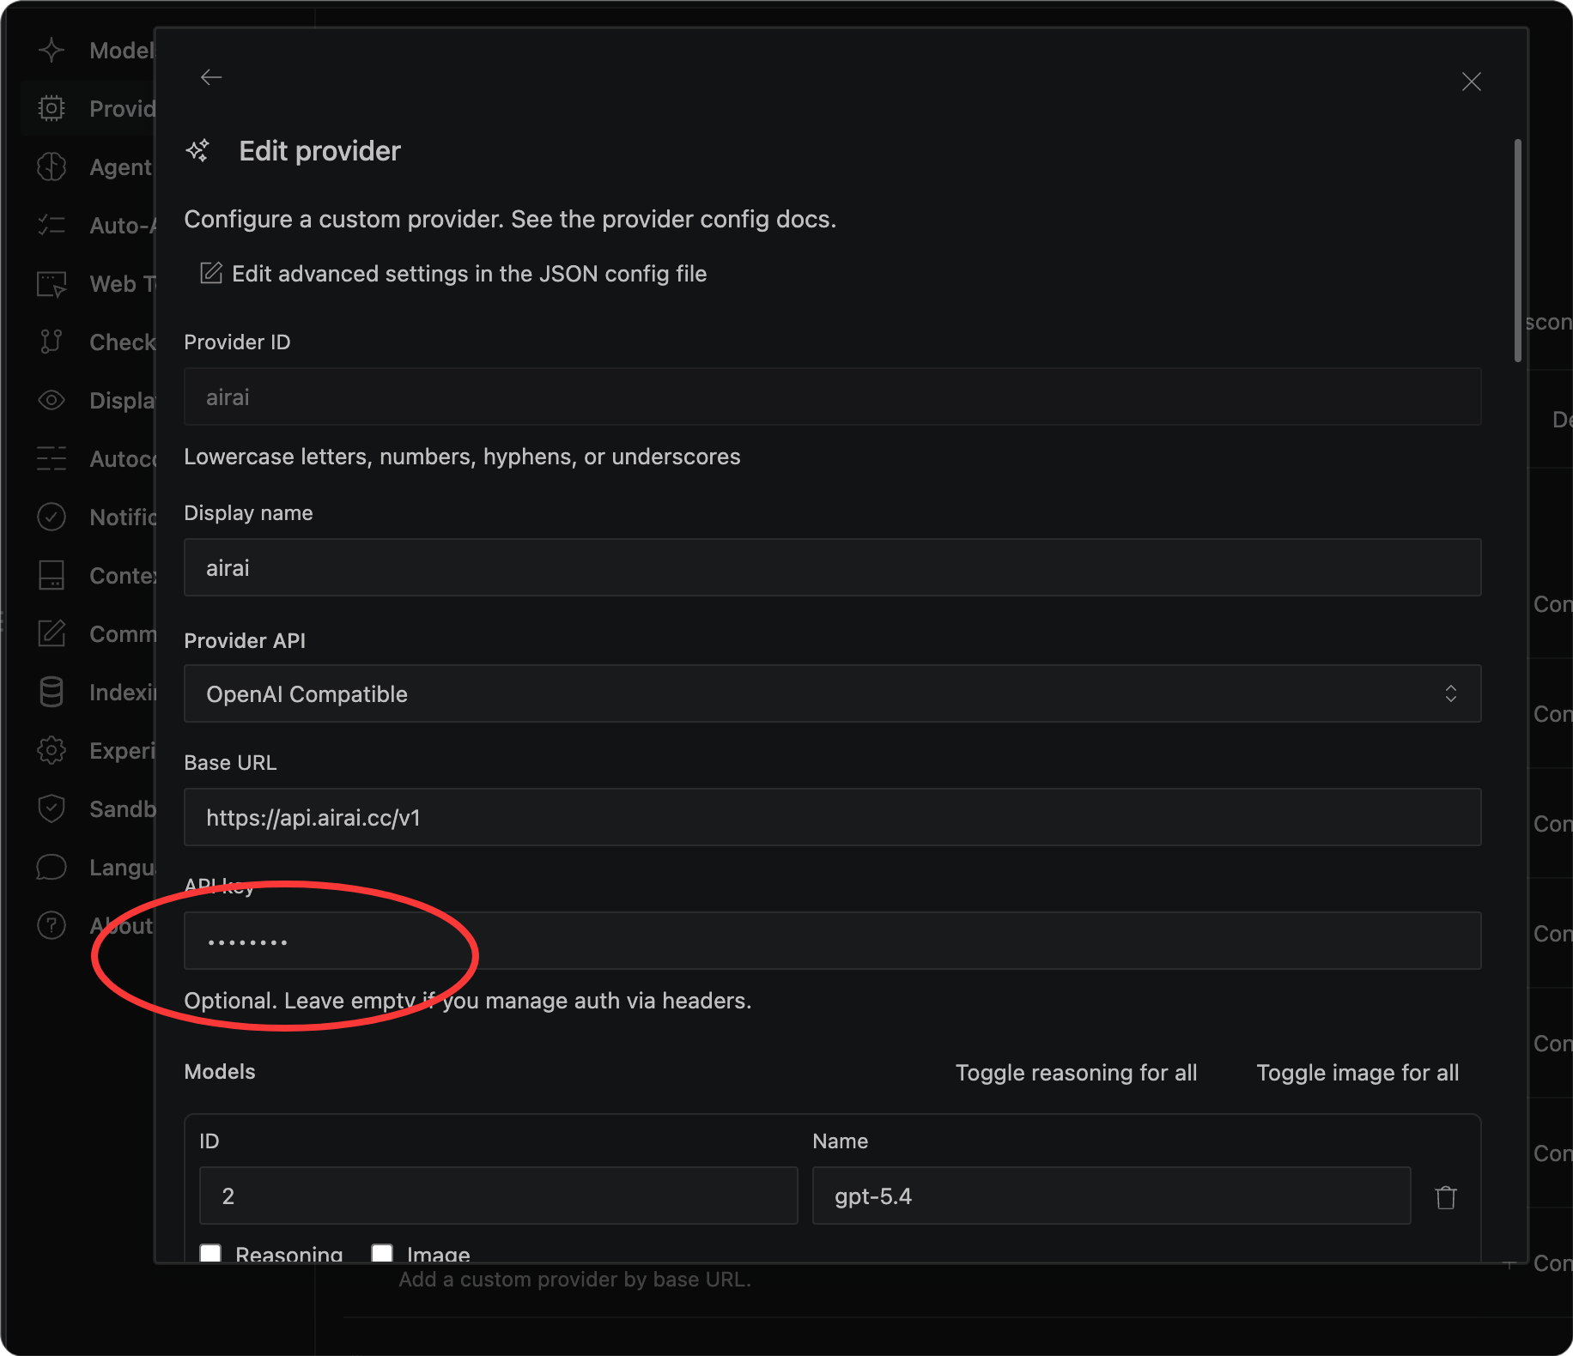Go back using the left arrow icon
1573x1356 pixels.
tap(211, 78)
